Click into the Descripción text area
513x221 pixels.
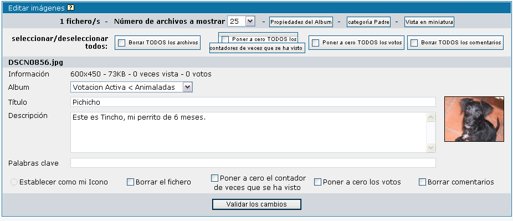[253, 132]
